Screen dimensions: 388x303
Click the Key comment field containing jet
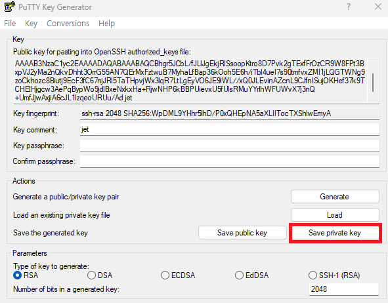point(229,129)
